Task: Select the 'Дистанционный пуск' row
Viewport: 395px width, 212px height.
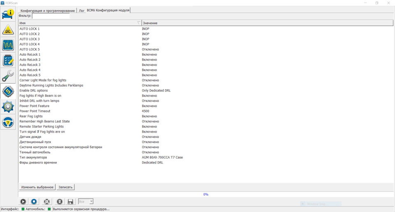Action: click(206, 142)
